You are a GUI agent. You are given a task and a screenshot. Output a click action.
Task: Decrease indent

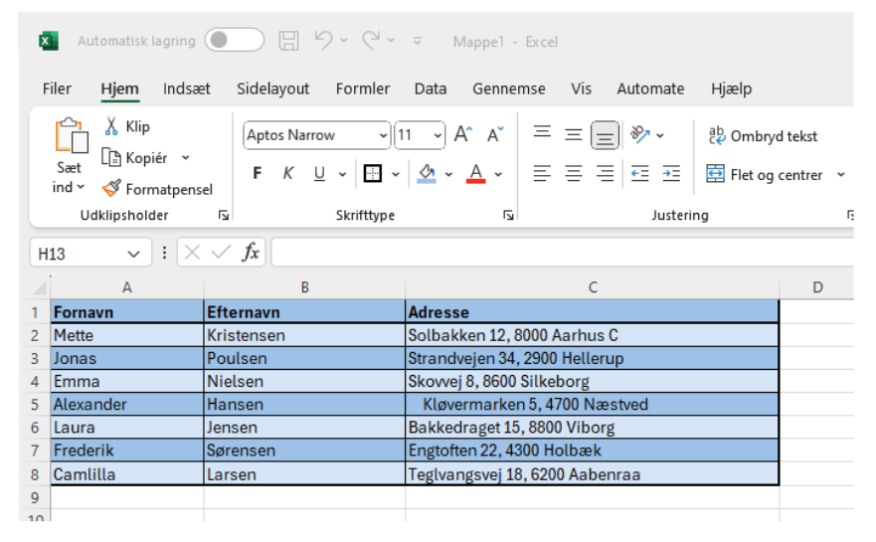pyautogui.click(x=639, y=173)
